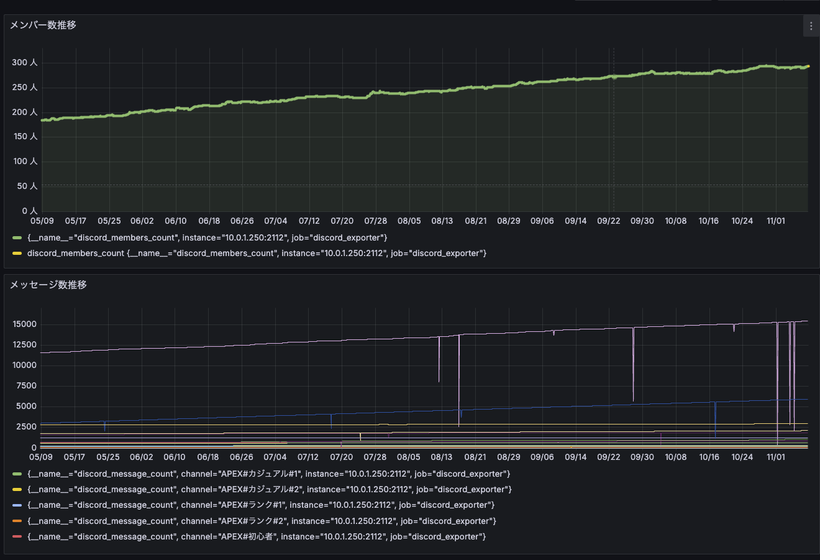Screen dimensions: 820x560
Task: Open the メンバー数推移 panel kebab menu
Action: (811, 25)
